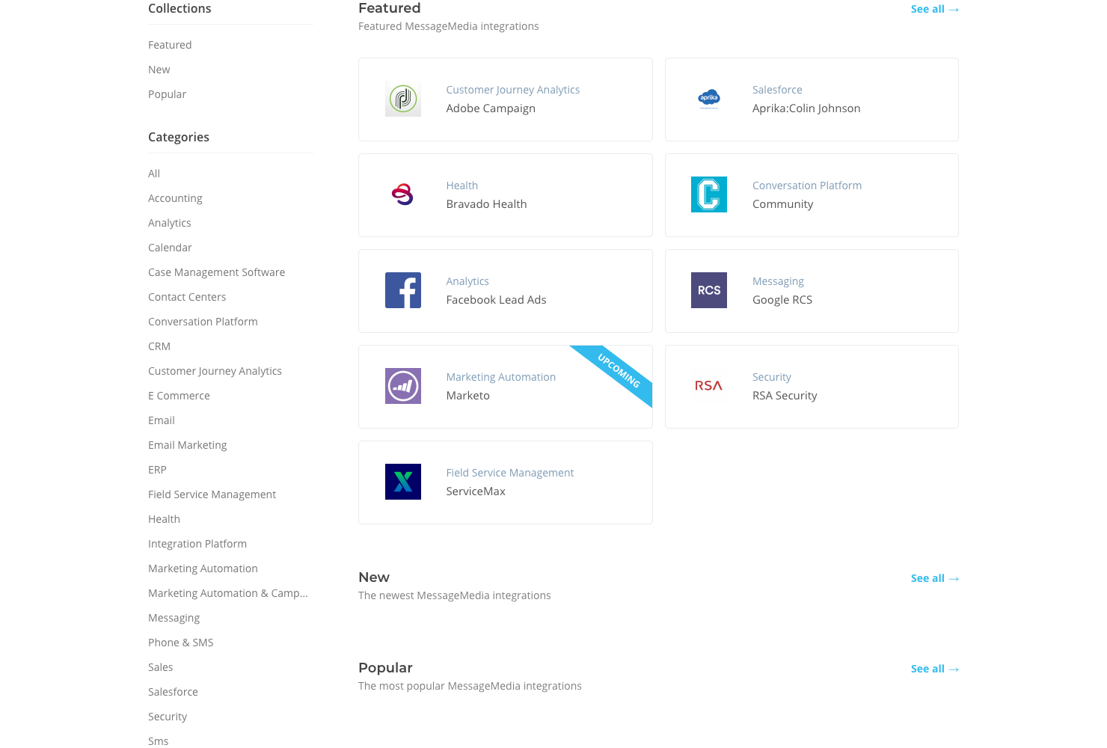Open Google RCS integration title

point(782,300)
